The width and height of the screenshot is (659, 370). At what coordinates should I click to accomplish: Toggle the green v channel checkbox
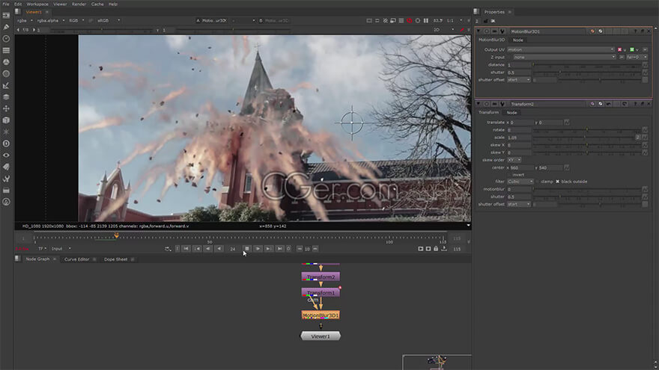pos(632,50)
